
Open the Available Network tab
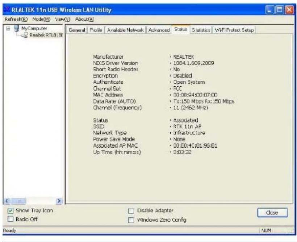pyautogui.click(x=125, y=30)
